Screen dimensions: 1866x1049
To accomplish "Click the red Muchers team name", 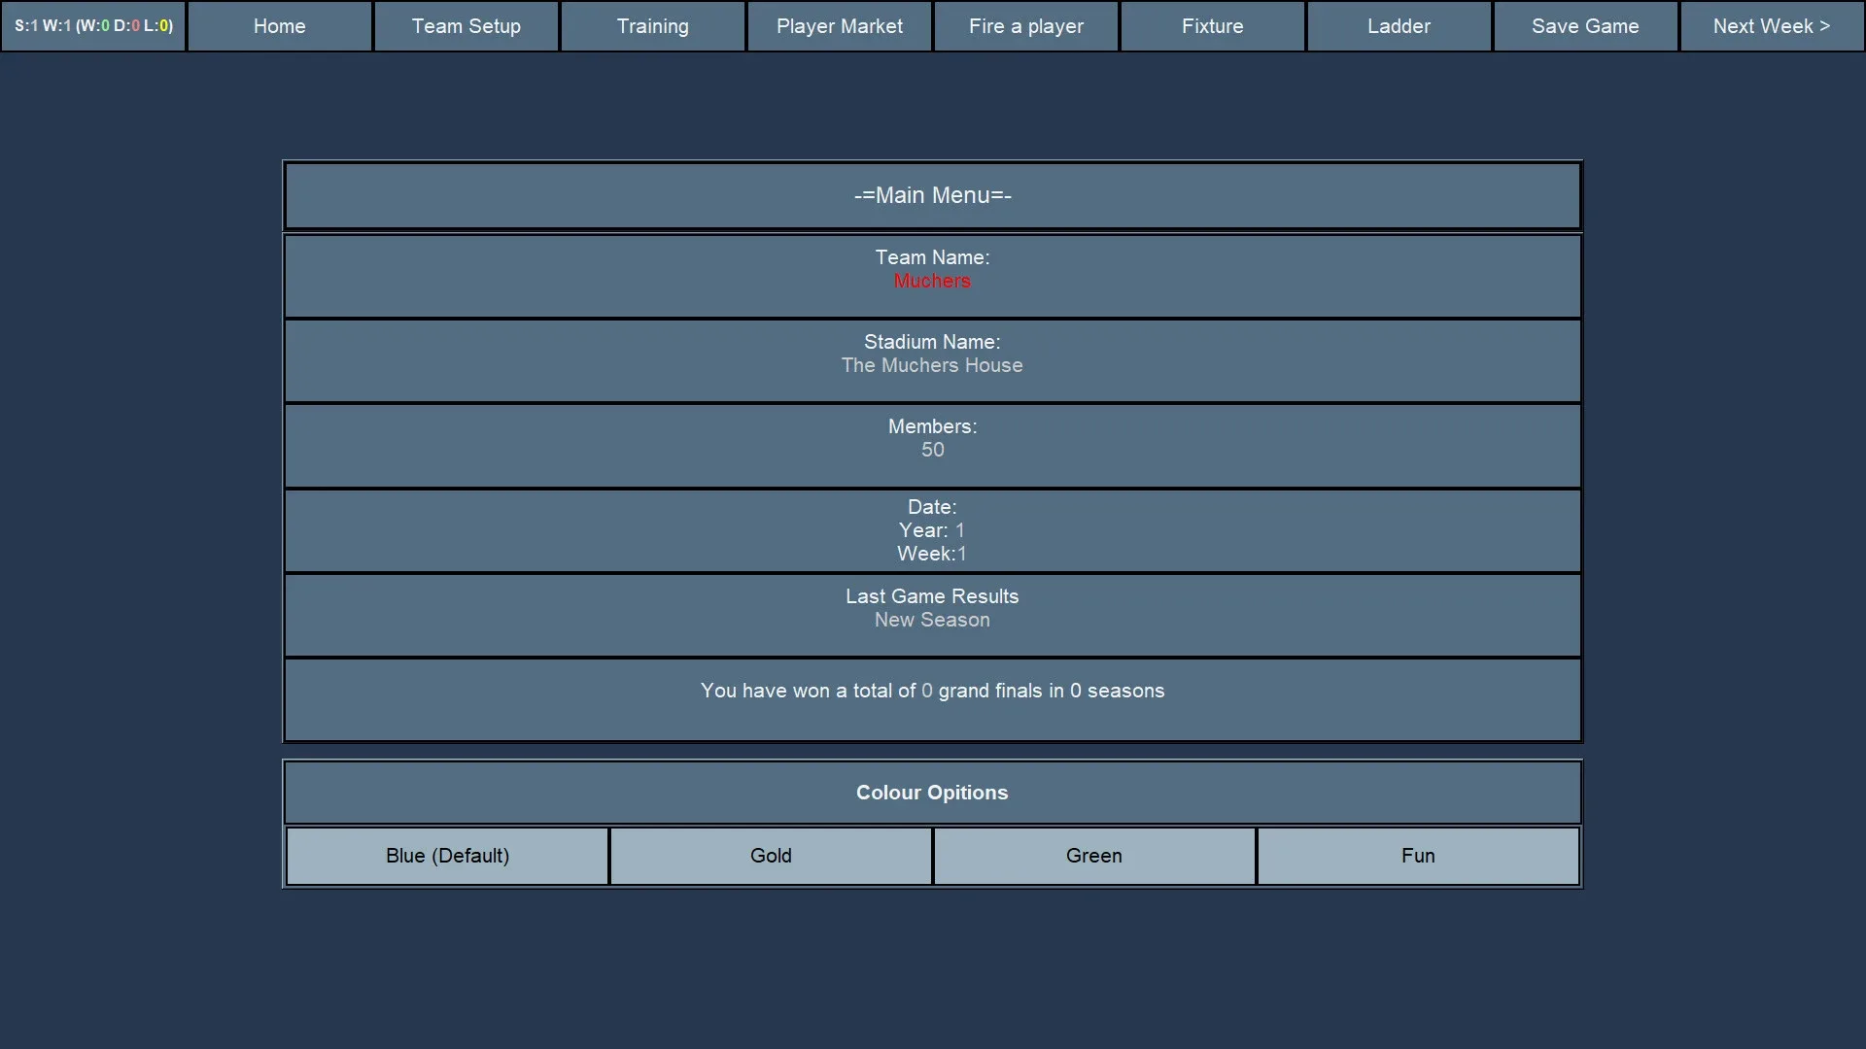I will point(932,282).
